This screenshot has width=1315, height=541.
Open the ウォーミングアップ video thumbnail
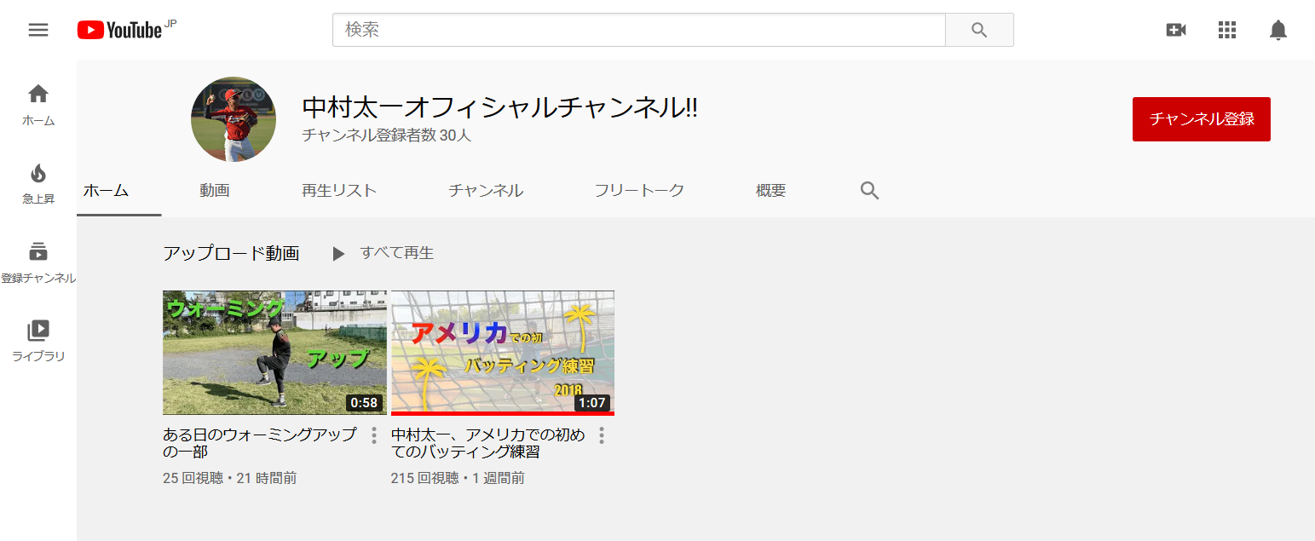[274, 352]
